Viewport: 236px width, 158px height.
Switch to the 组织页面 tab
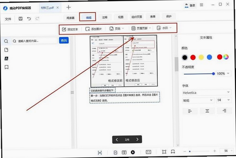[x=137, y=17]
